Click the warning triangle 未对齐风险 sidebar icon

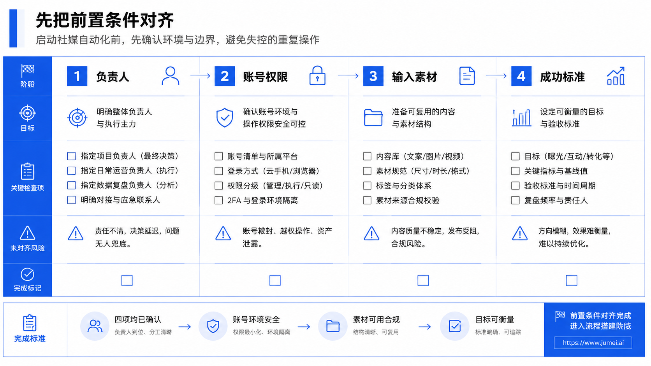click(27, 233)
